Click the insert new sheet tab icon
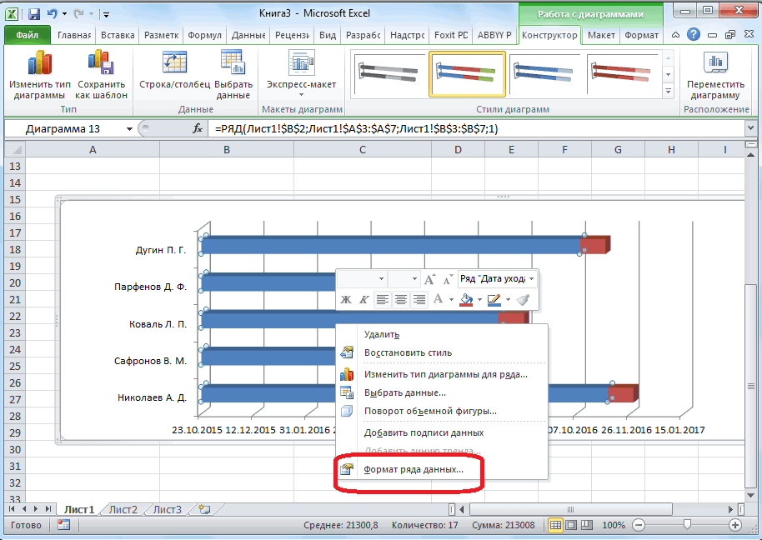The image size is (762, 540). point(203,509)
